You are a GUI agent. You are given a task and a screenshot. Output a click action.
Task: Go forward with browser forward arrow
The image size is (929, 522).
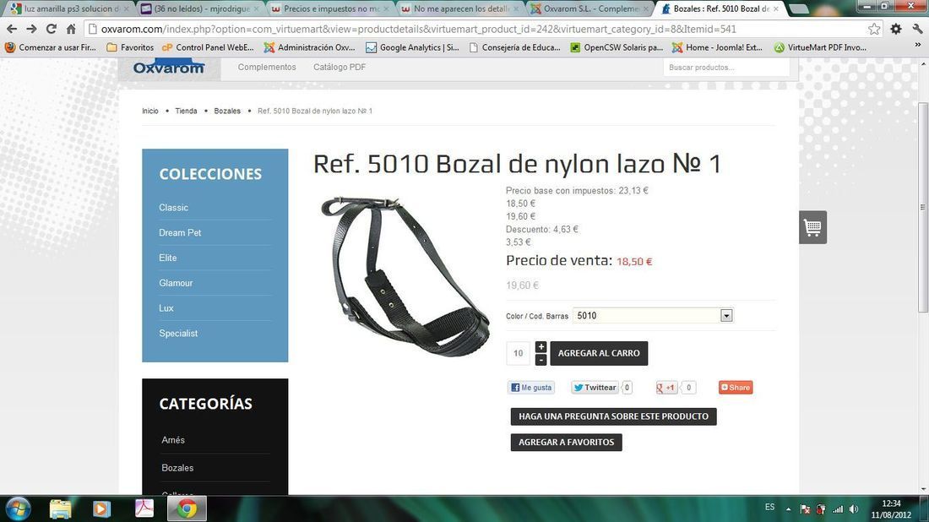click(31, 29)
